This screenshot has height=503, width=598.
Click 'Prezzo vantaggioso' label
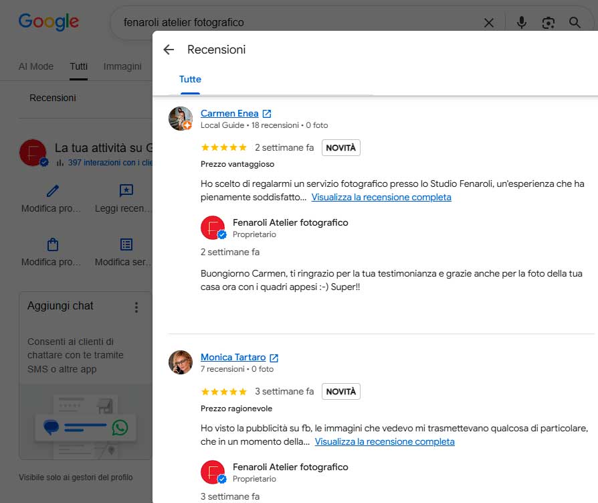(x=237, y=164)
